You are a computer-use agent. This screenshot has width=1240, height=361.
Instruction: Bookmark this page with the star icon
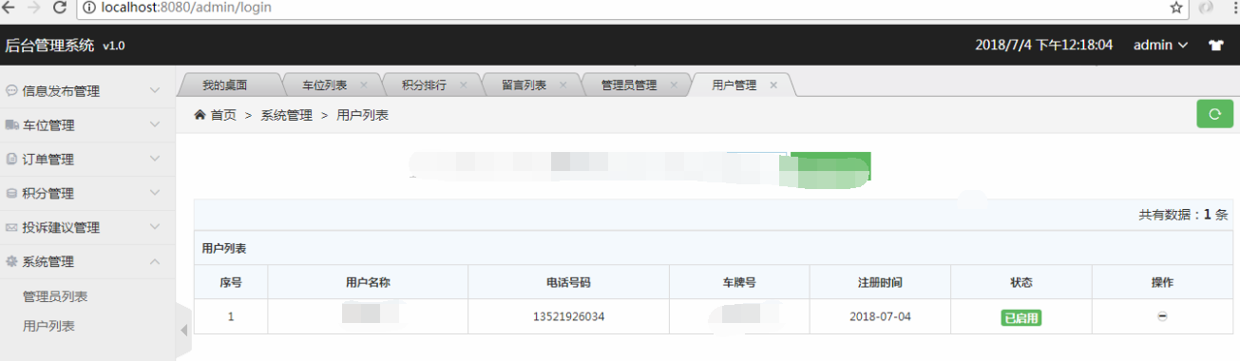(x=1176, y=8)
